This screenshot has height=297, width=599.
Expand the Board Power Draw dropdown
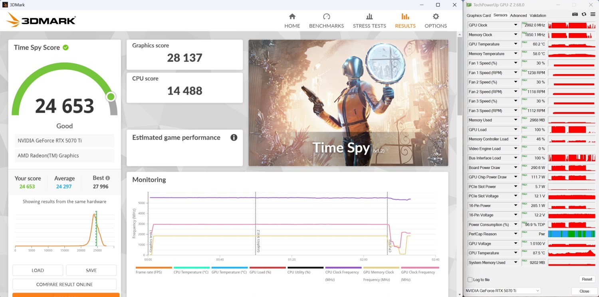point(516,167)
